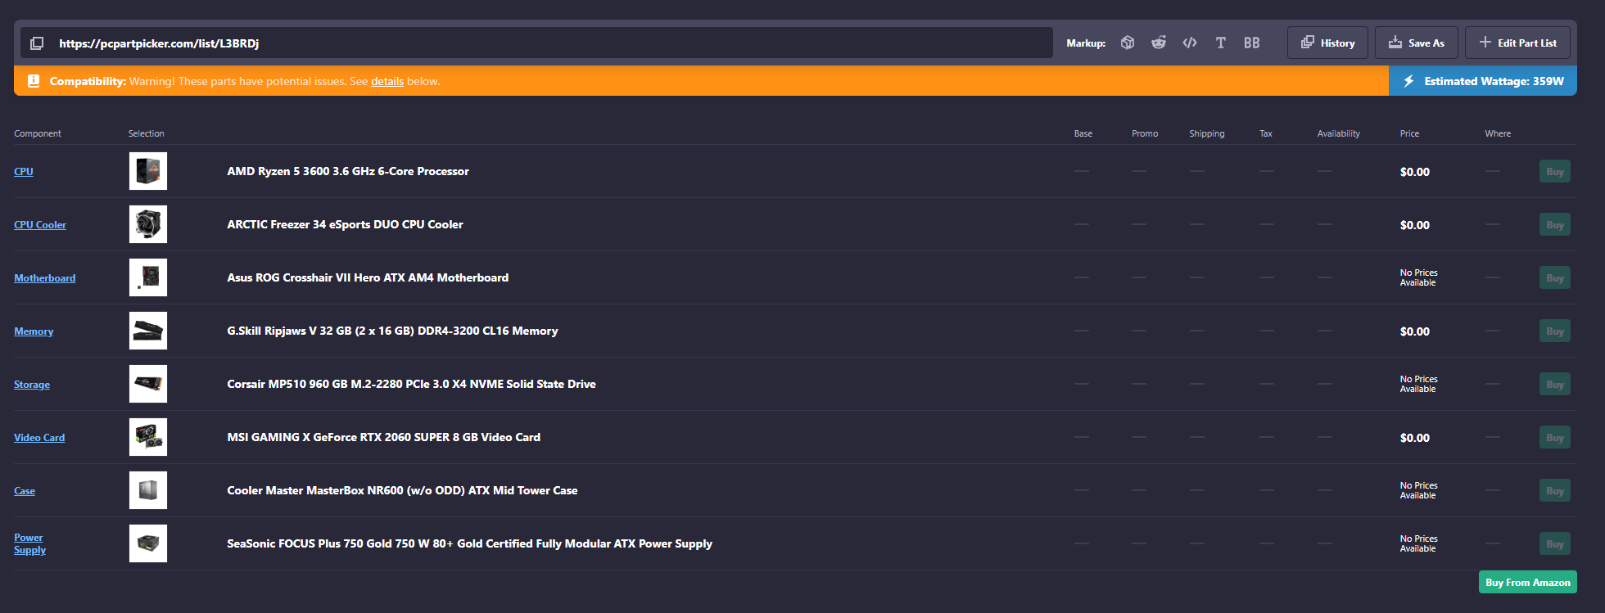Click Buy in the ARCTIC Freezer row
1605x613 pixels.
[1555, 224]
